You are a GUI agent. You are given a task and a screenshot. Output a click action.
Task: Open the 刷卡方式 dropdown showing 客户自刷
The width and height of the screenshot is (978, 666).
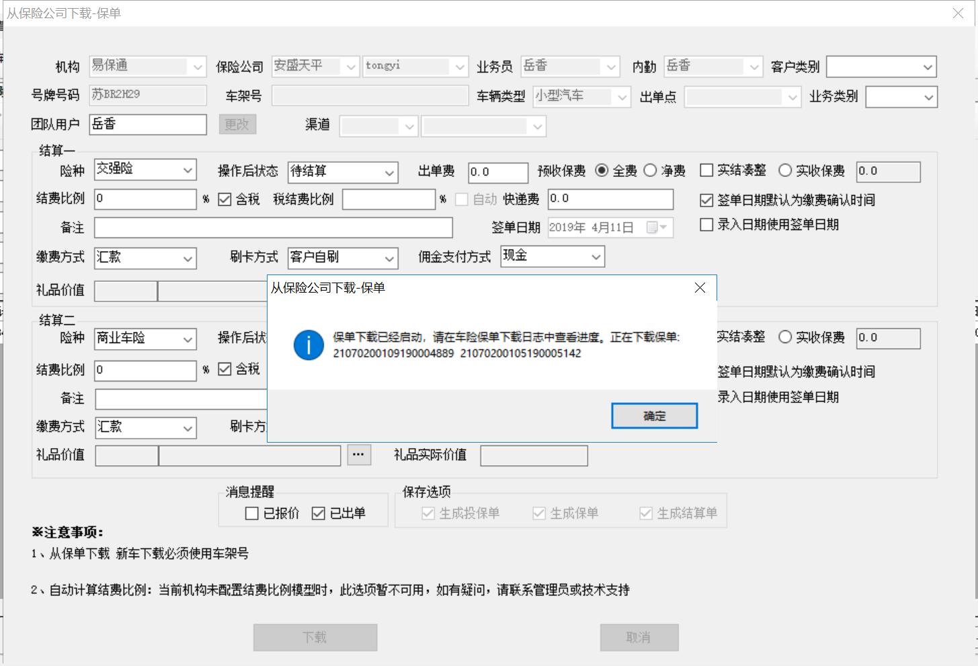click(x=343, y=258)
